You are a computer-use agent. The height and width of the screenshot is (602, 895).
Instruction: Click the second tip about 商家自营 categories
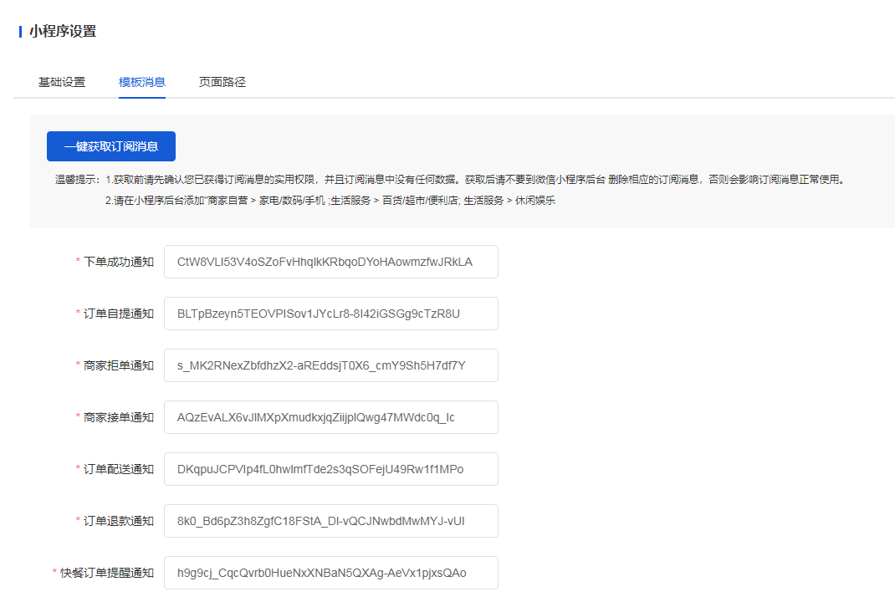pyautogui.click(x=330, y=201)
